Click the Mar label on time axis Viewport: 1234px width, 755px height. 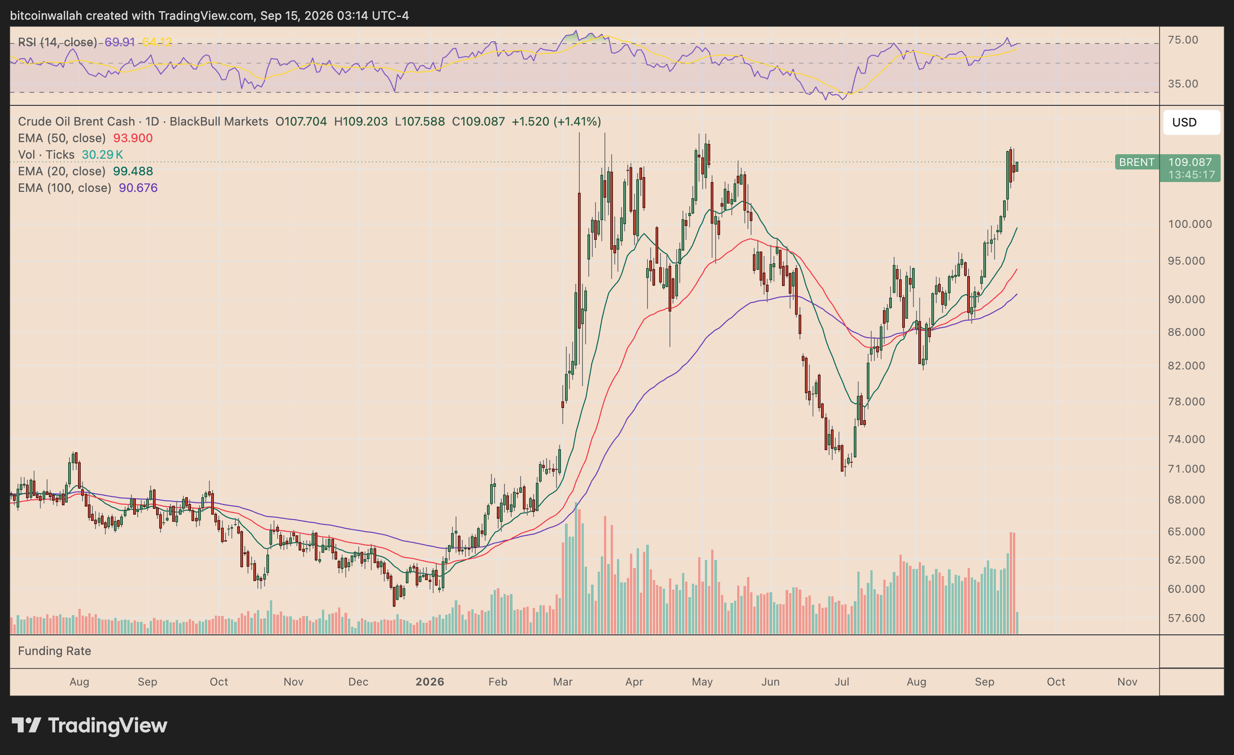[562, 681]
